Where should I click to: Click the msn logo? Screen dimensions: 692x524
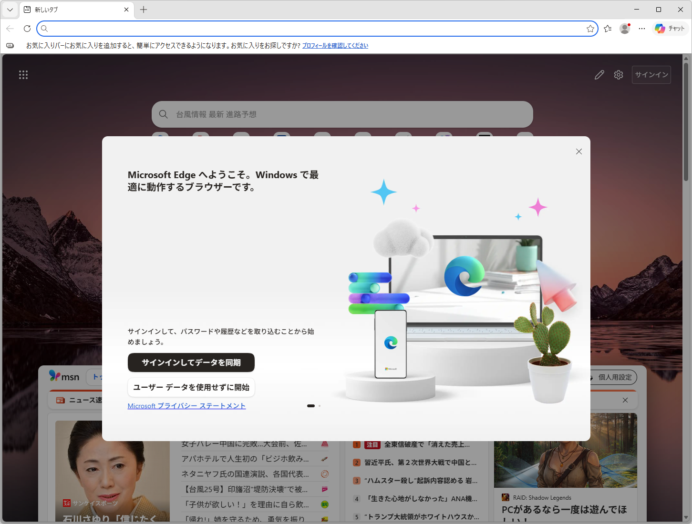[x=64, y=377]
